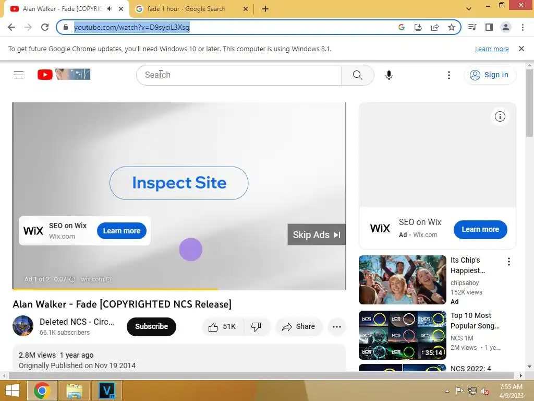This screenshot has width=534, height=401.
Task: Open the Vegas Pro taskbar app
Action: (106, 391)
